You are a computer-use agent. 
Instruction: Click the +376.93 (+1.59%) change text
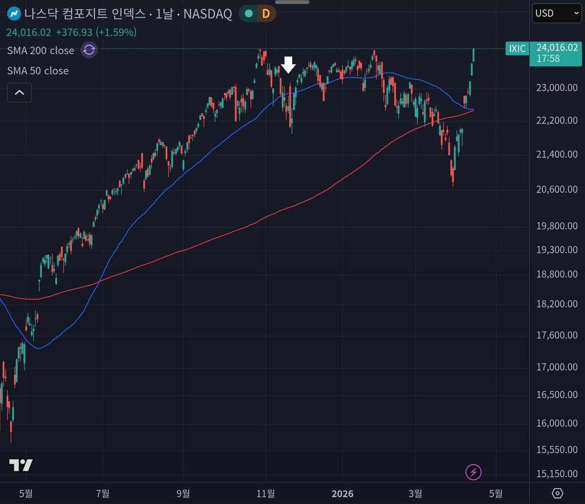(x=96, y=32)
